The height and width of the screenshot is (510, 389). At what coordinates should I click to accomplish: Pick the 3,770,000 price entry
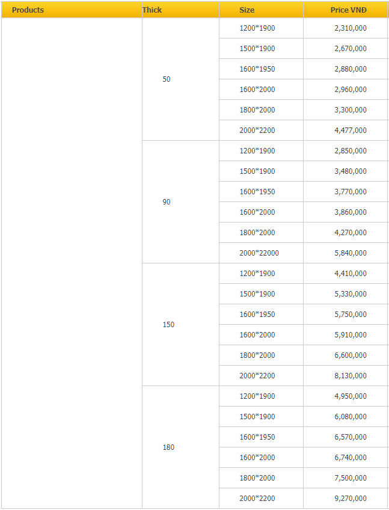coord(351,192)
